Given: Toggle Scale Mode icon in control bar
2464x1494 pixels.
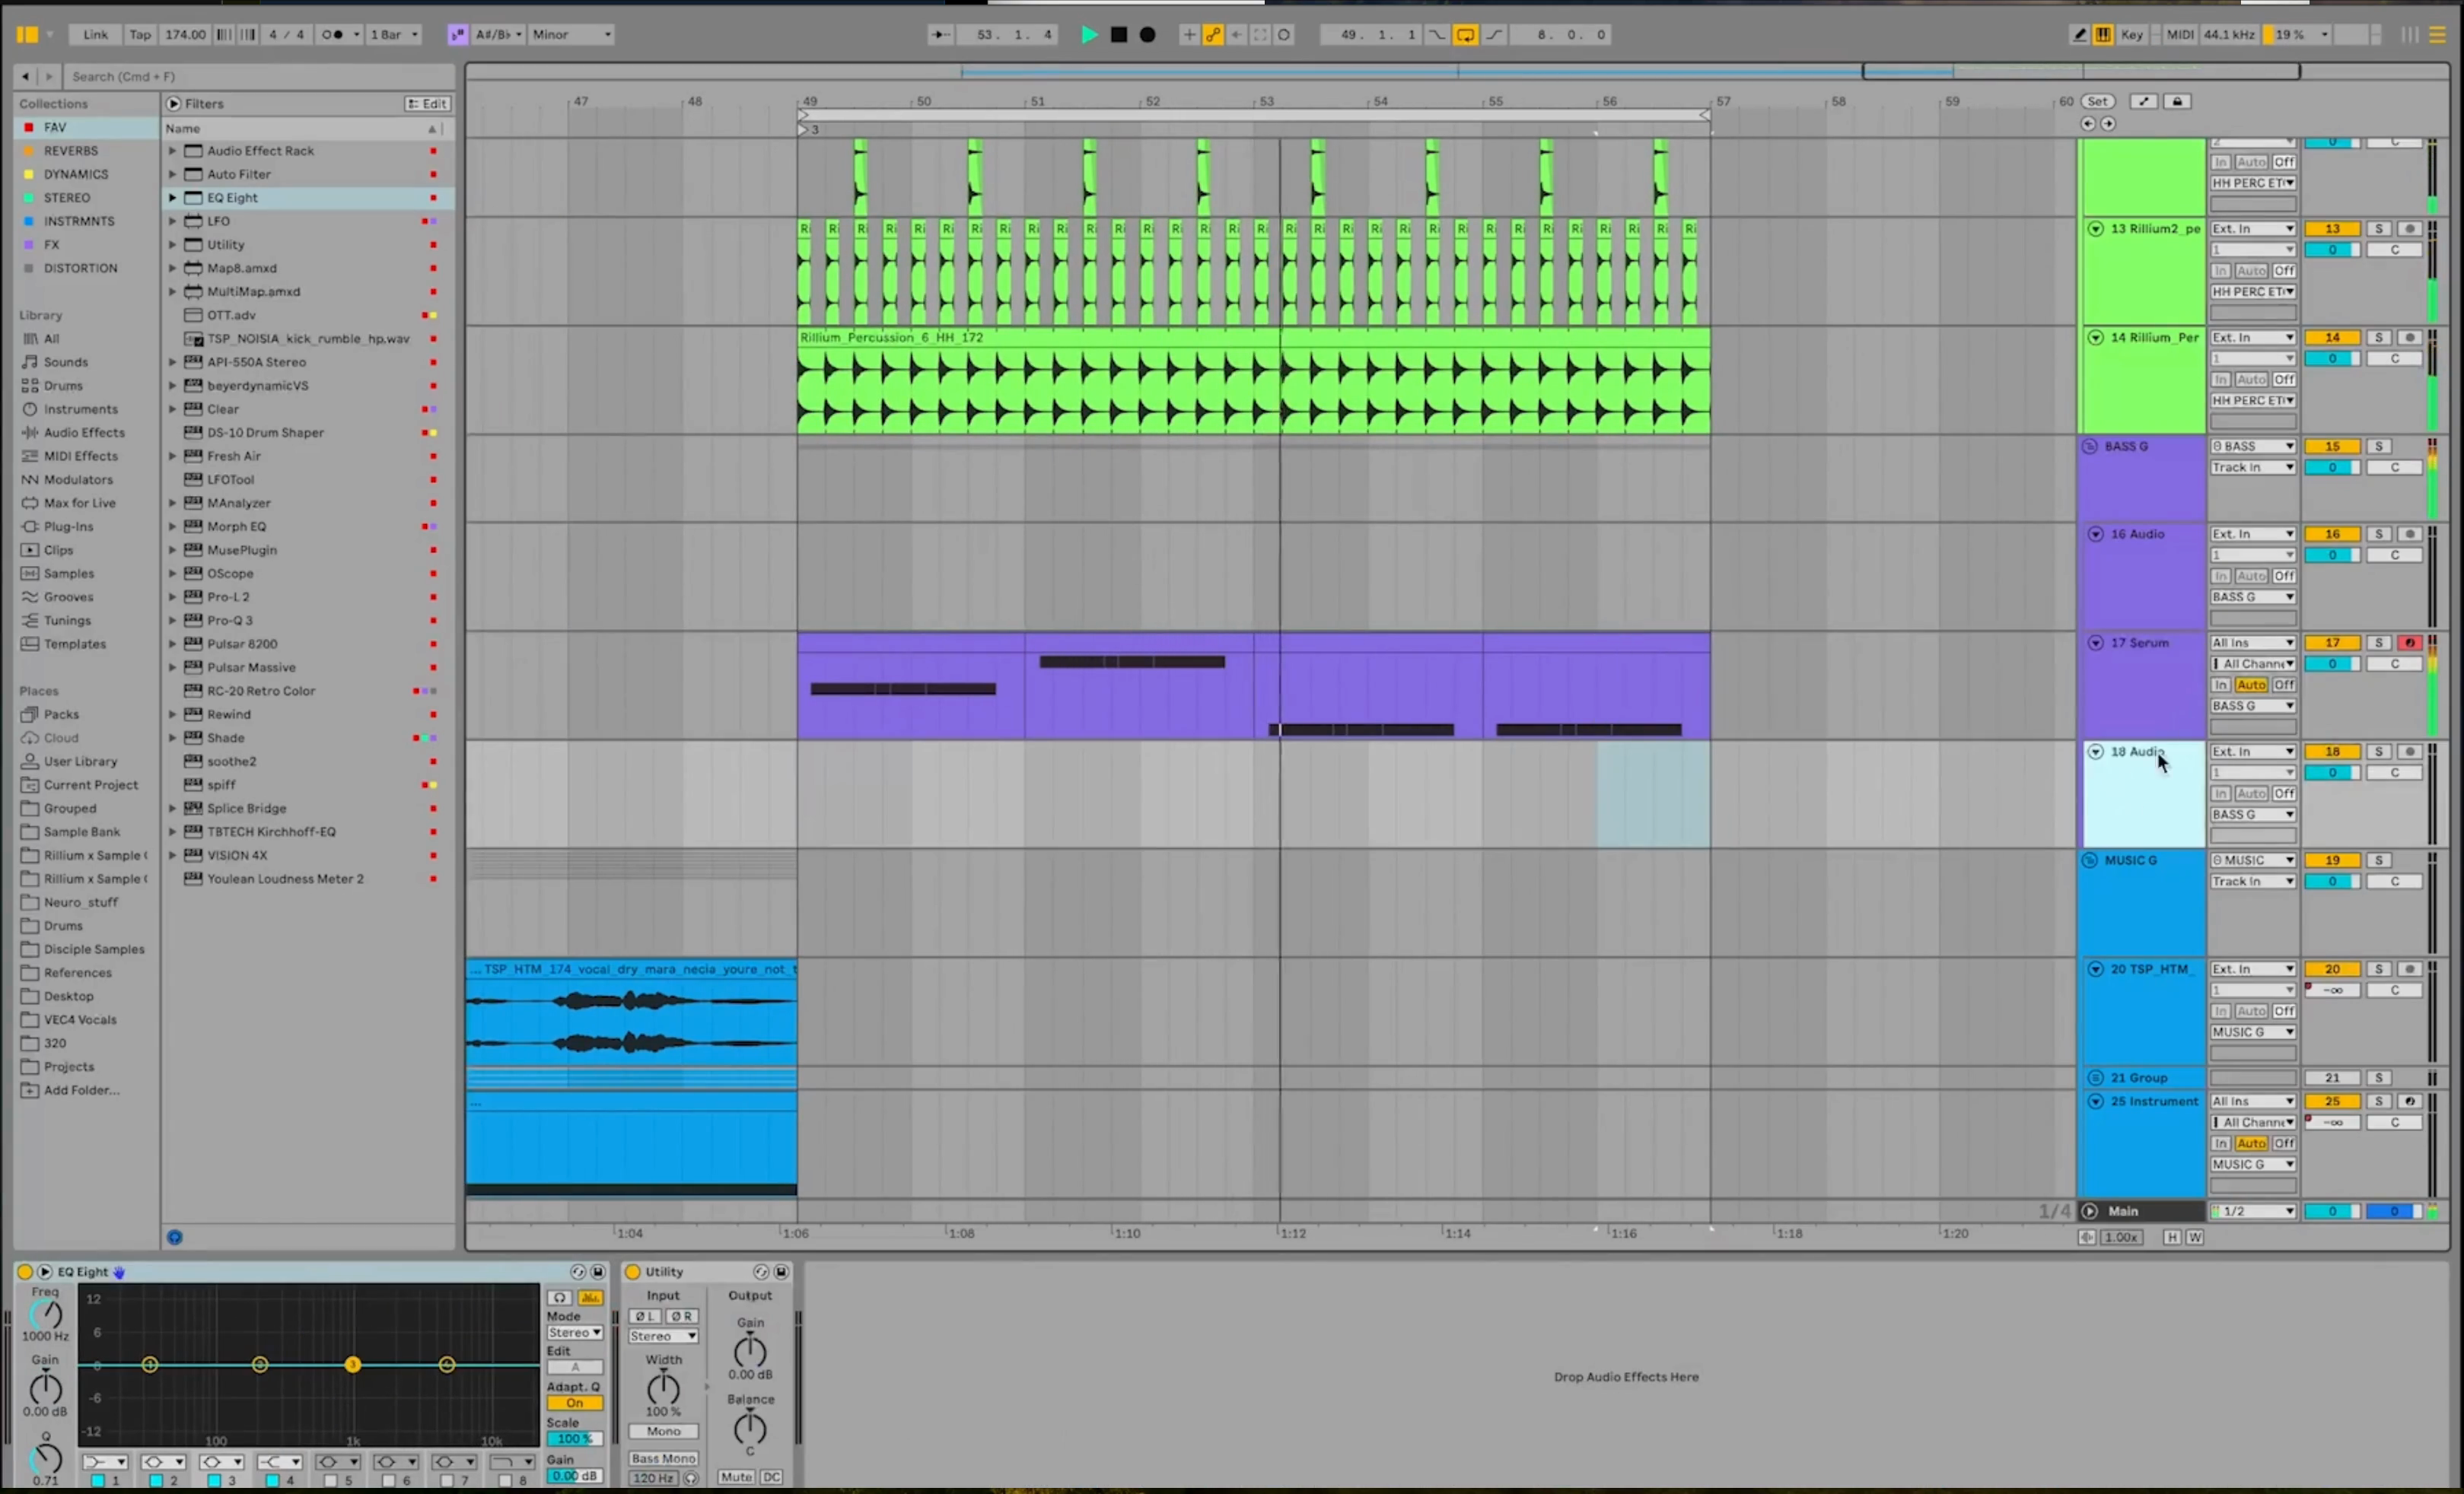Looking at the screenshot, I should point(457,34).
